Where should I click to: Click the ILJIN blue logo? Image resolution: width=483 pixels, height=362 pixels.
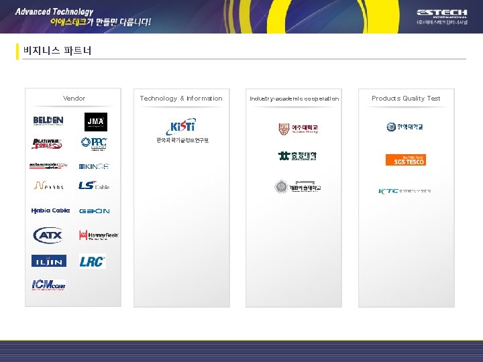[49, 261]
